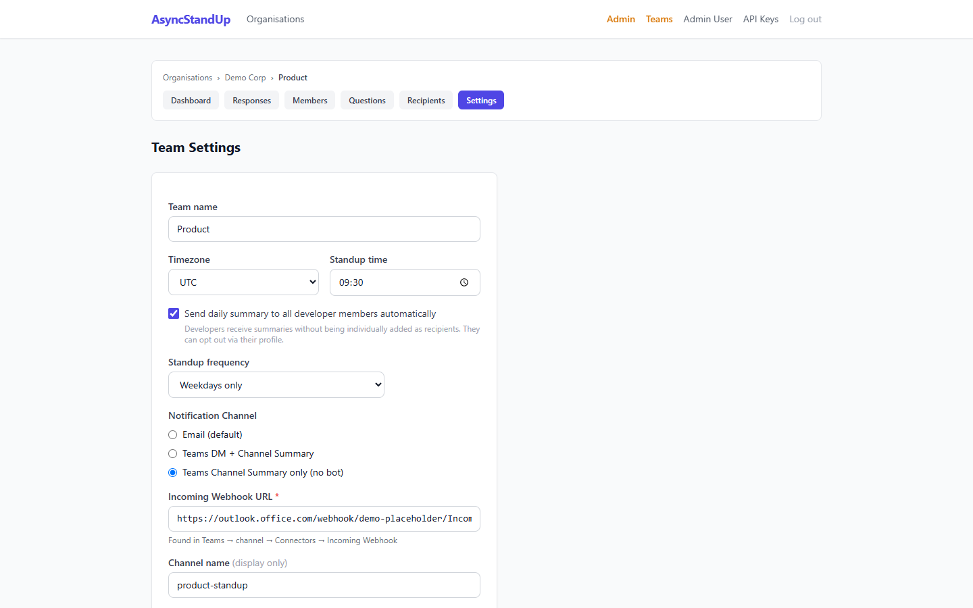The width and height of the screenshot is (973, 608).
Task: Click the Admin link in header
Action: point(620,19)
